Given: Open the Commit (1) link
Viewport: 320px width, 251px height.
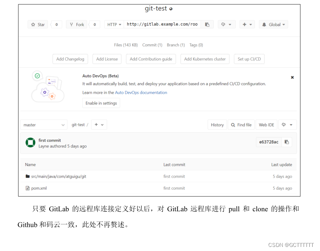Looking at the screenshot, I should 152,45.
